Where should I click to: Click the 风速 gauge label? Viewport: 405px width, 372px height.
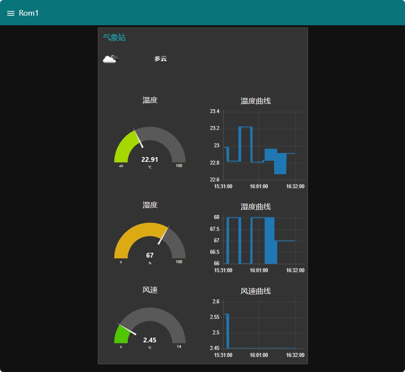(150, 290)
